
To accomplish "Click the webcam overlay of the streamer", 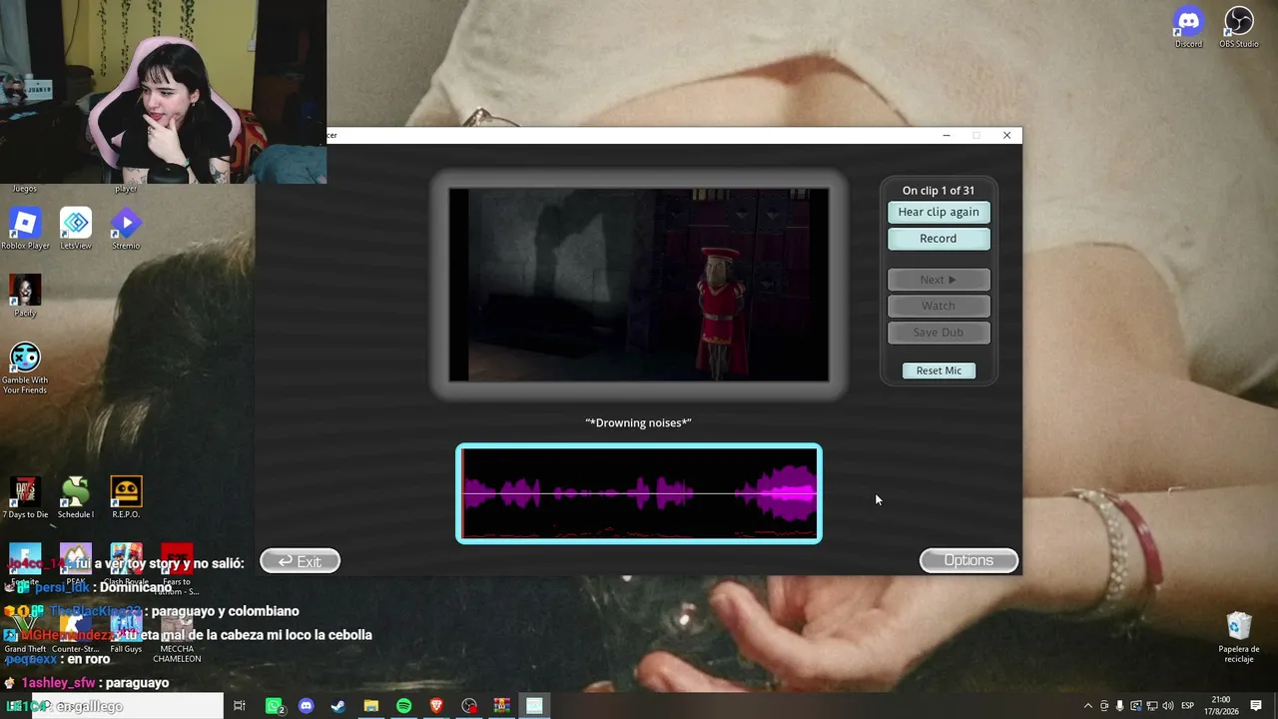I will coord(163,92).
